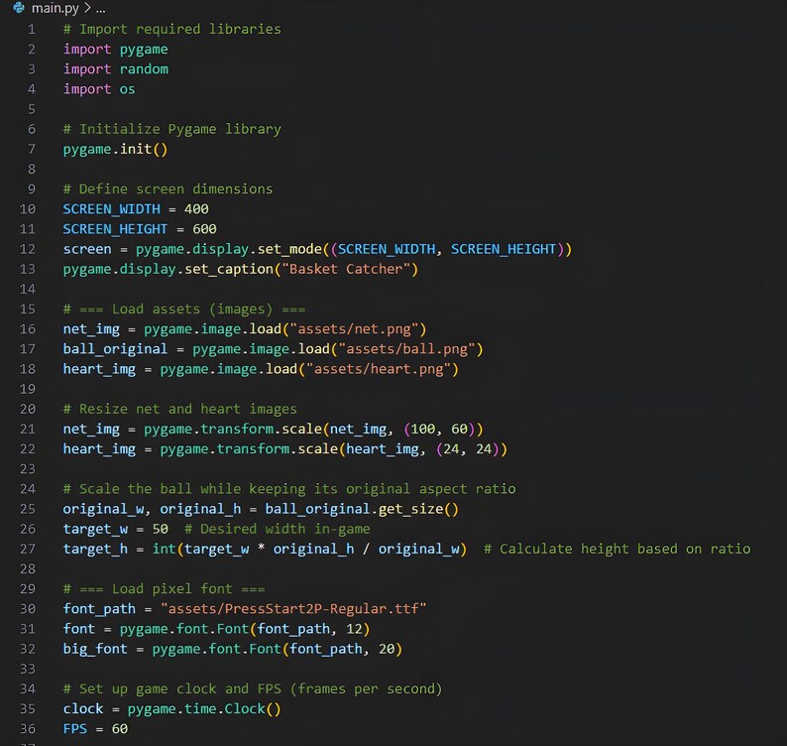
Task: Click comment about keeping original aspect ratio
Action: [x=289, y=489]
